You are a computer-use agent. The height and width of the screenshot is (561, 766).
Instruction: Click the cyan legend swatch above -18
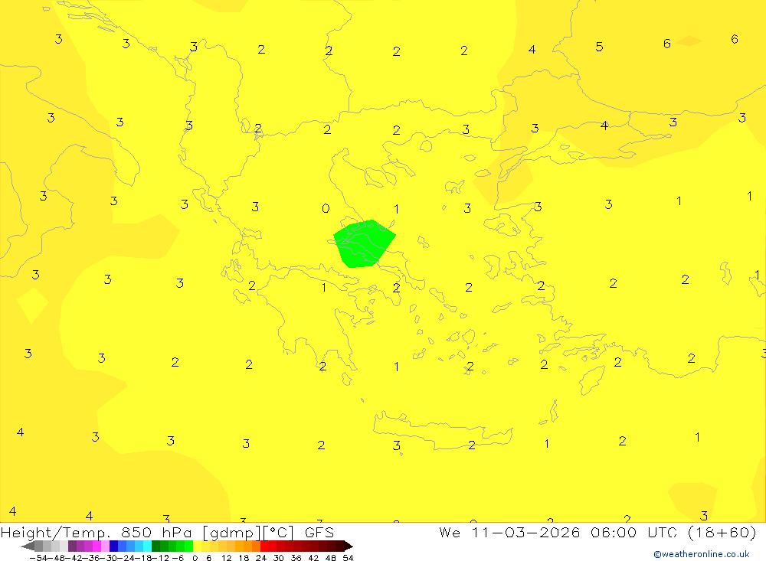[x=148, y=546]
